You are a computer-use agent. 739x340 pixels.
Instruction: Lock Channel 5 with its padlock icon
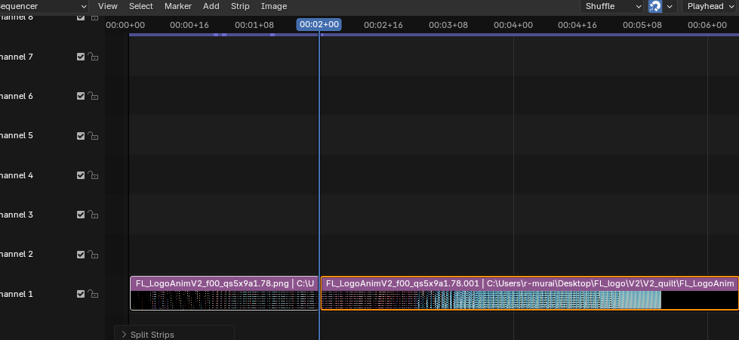click(x=94, y=136)
